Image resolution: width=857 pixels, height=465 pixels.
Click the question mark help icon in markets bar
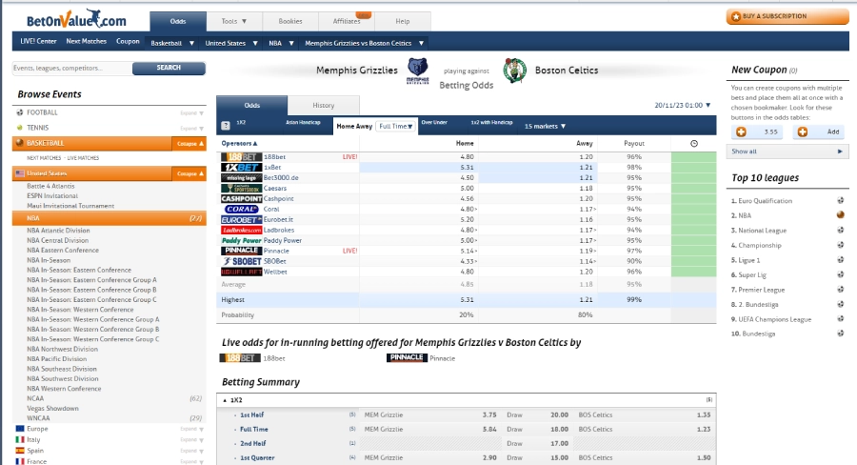coord(225,126)
